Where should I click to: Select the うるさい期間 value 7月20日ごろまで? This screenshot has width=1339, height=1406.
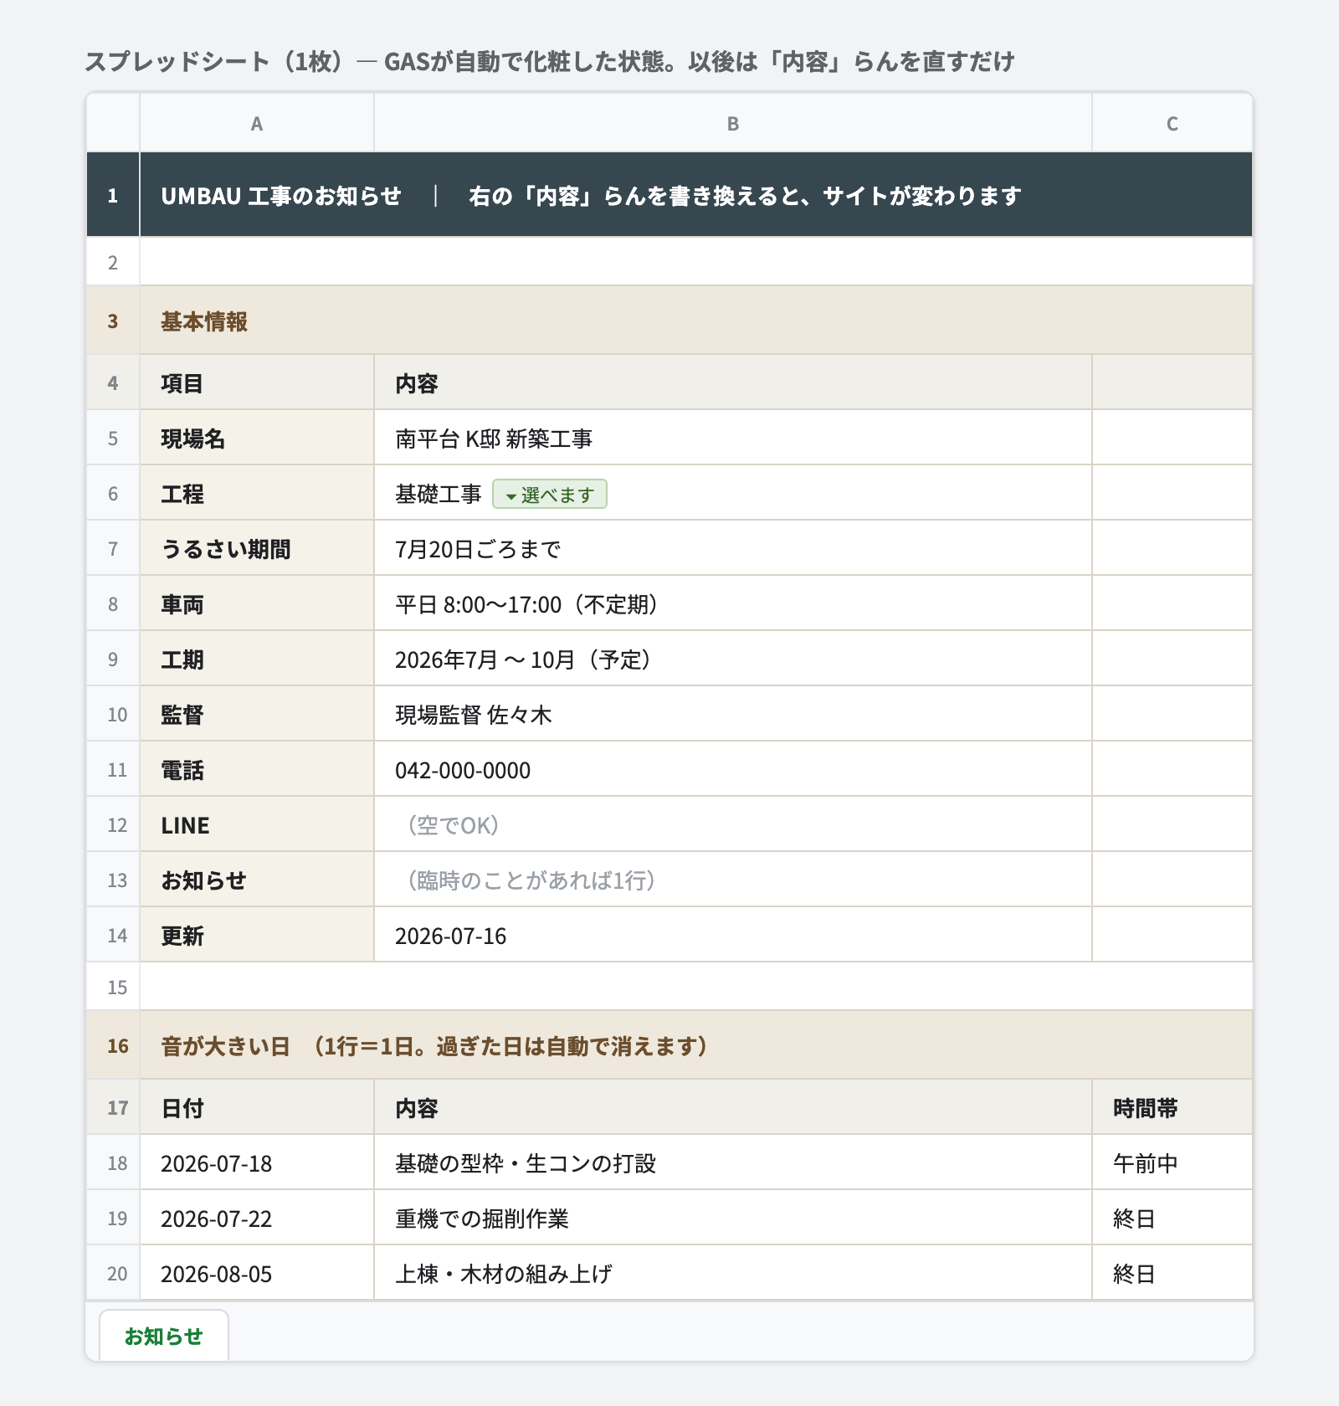[732, 548]
